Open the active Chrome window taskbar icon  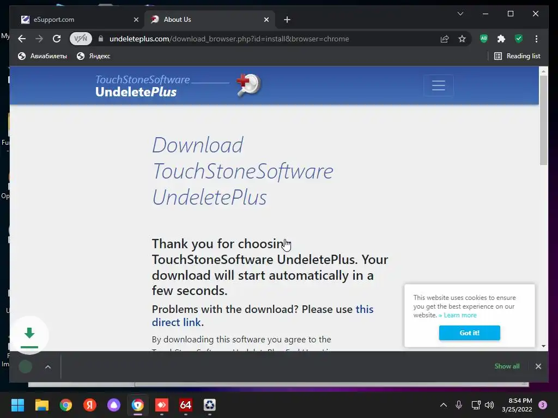(138, 405)
